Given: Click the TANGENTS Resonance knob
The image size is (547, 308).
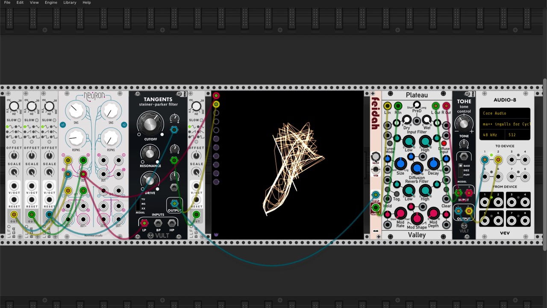Looking at the screenshot, I should 149,153.
